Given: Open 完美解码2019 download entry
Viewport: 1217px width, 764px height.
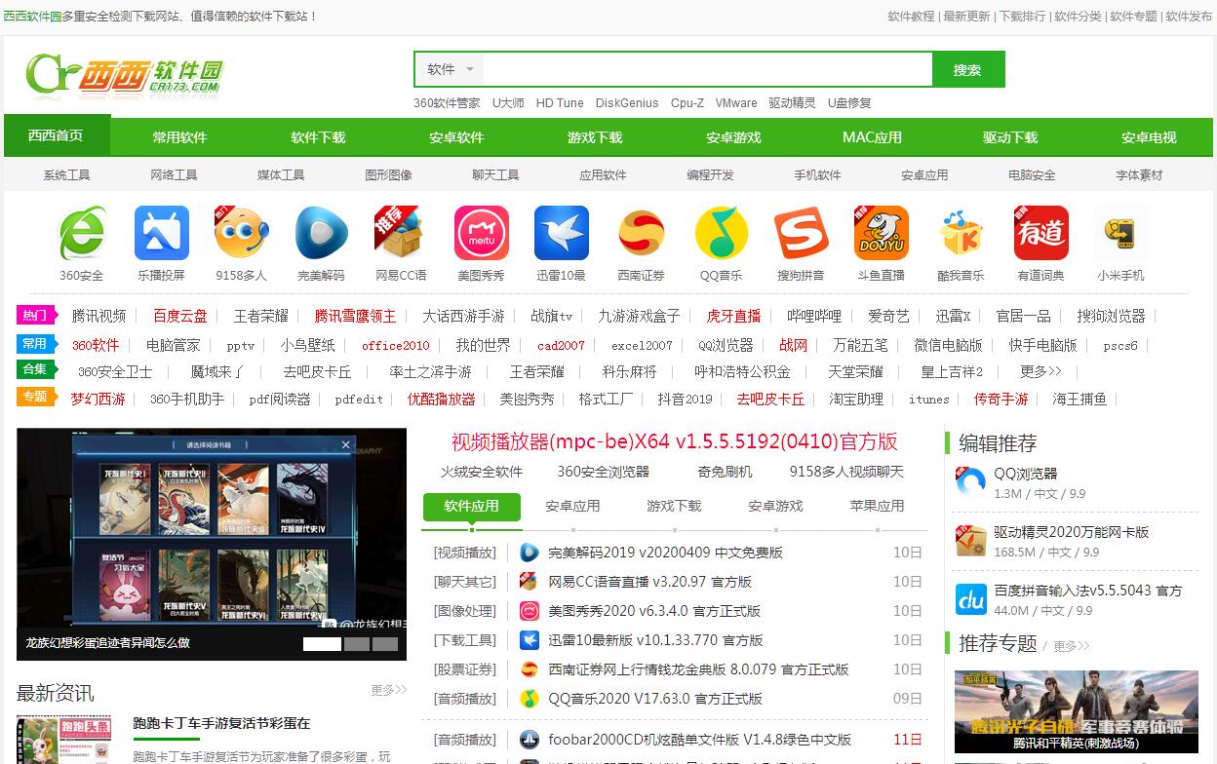Looking at the screenshot, I should pyautogui.click(x=665, y=553).
